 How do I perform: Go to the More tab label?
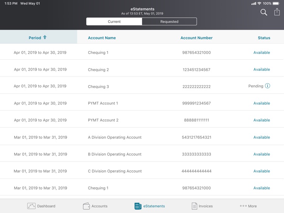pos(252,206)
